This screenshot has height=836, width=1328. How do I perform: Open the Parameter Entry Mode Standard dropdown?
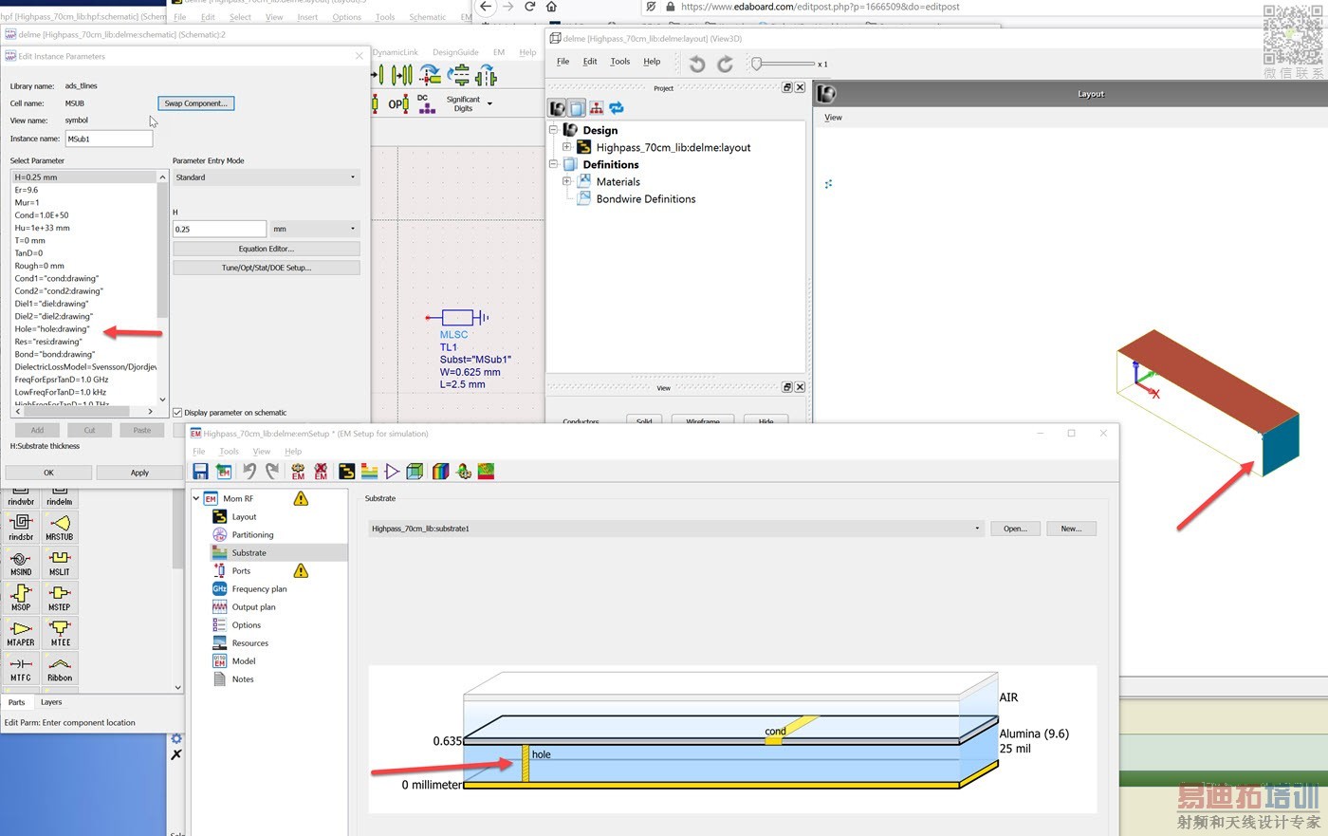pos(266,177)
